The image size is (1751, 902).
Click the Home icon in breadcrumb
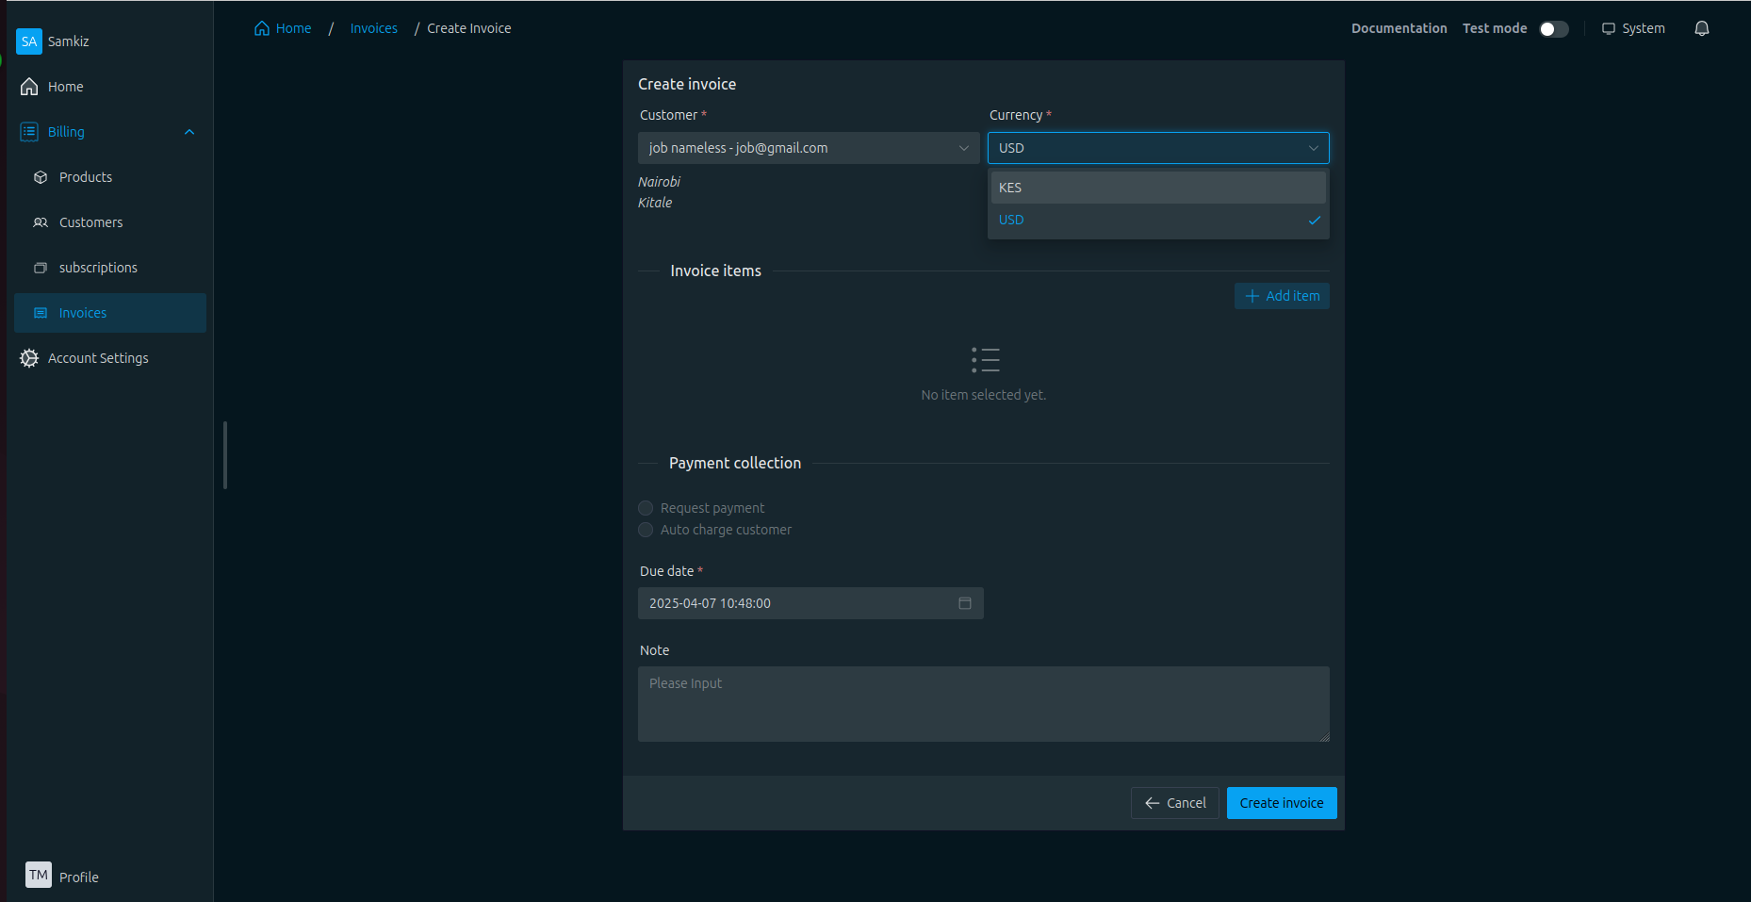(x=262, y=28)
